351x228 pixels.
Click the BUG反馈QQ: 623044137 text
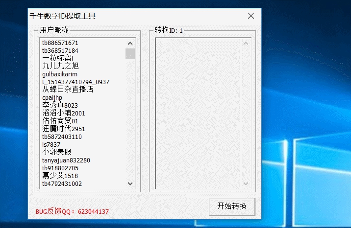pyautogui.click(x=72, y=211)
